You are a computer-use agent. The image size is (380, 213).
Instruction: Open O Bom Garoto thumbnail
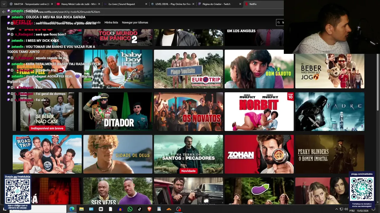[259, 69]
